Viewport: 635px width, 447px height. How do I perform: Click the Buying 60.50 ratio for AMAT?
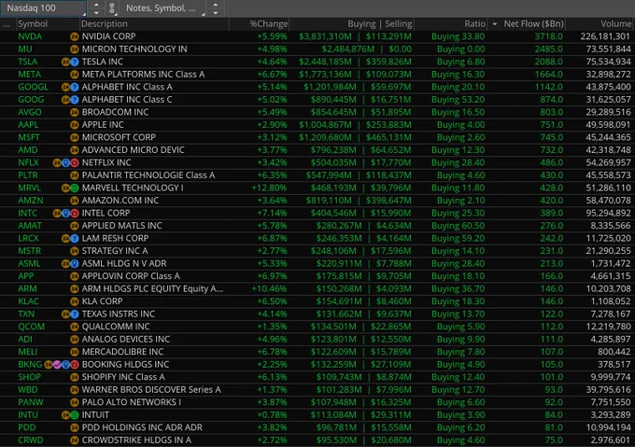click(458, 225)
